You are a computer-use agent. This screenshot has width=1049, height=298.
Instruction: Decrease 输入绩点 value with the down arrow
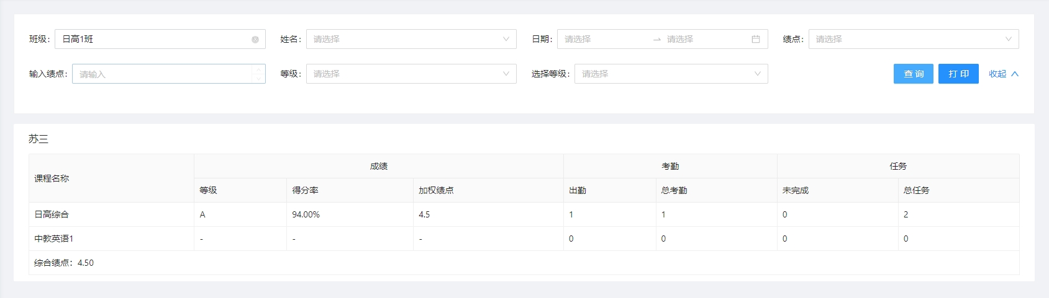pyautogui.click(x=258, y=78)
